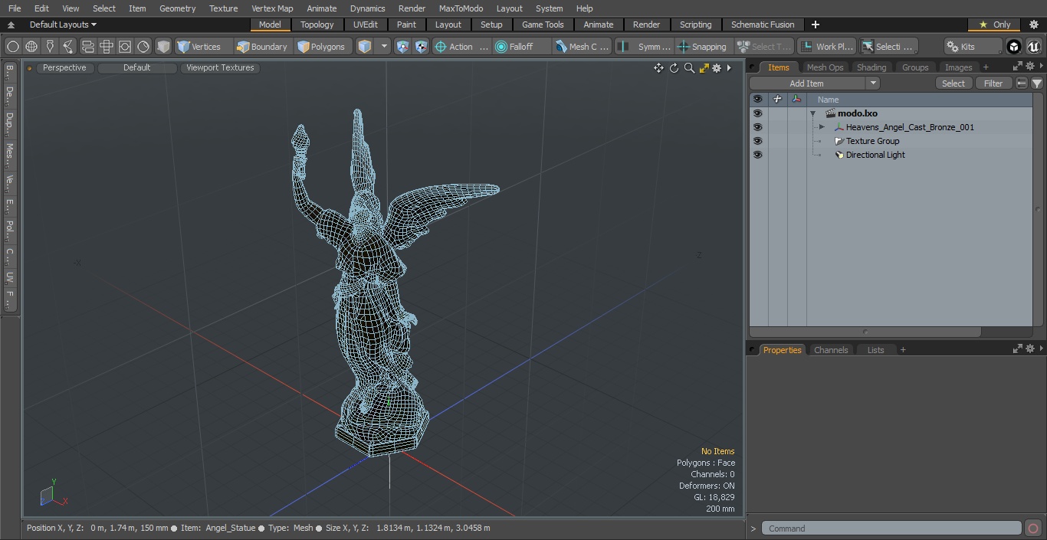1047x540 pixels.
Task: Switch to the Topology layout tab
Action: [317, 25]
